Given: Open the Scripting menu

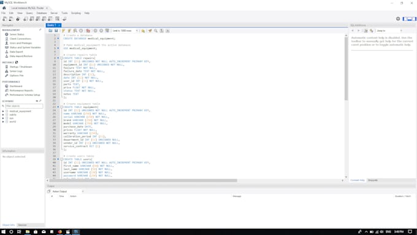Looking at the screenshot, I should coord(76,13).
